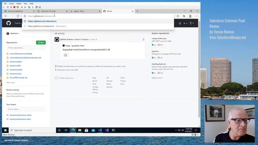Click the emoji reaction smiley button
Image resolution: width=258 pixels, height=145 pixels.
click(65, 55)
